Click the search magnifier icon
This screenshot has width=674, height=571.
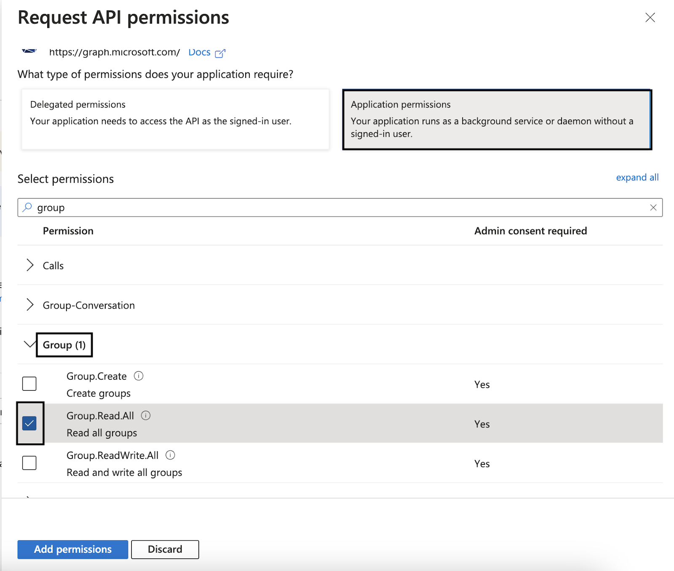click(27, 207)
